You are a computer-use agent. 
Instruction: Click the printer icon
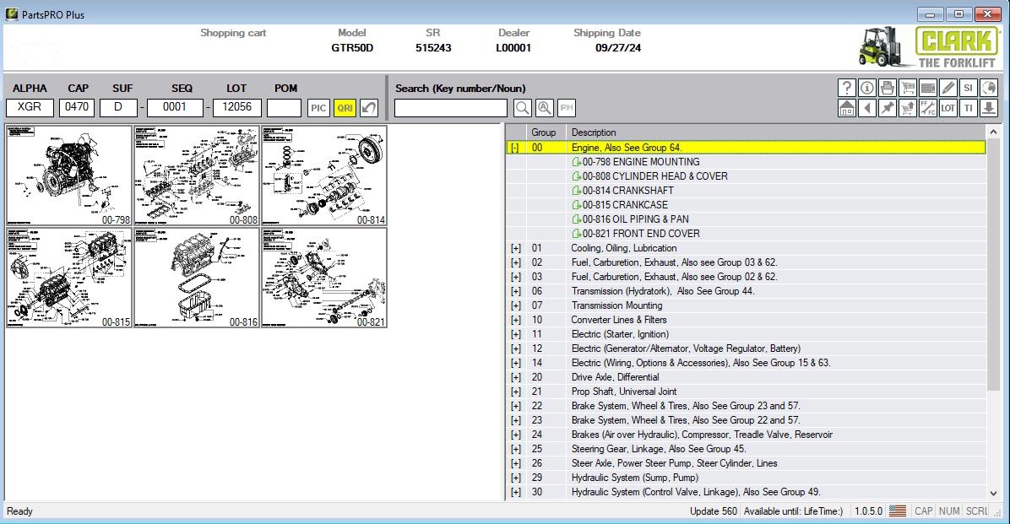(x=887, y=88)
